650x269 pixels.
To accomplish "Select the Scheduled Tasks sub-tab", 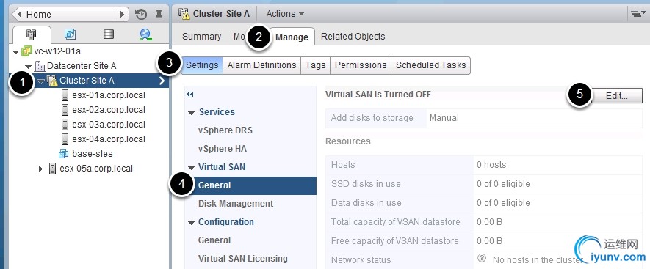I will (430, 65).
